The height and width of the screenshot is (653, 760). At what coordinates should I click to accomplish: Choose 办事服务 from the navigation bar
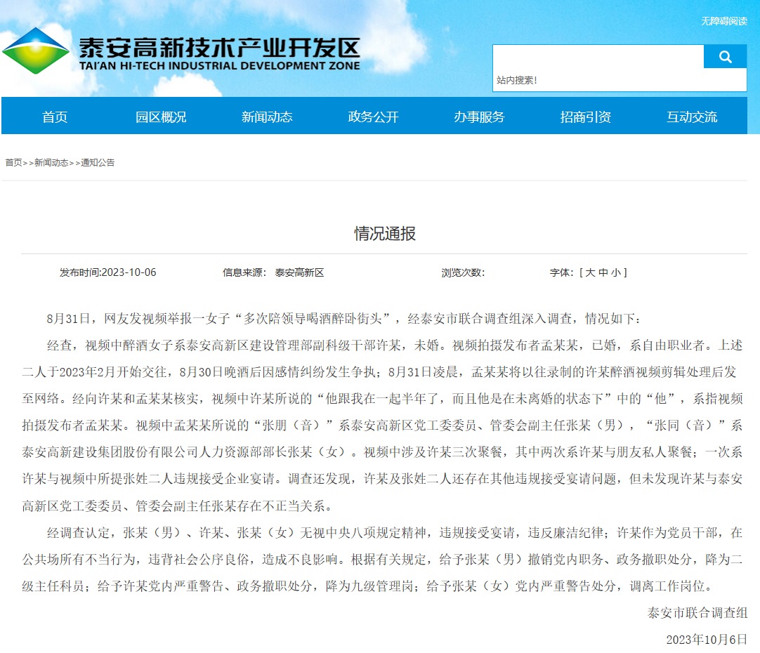point(479,117)
